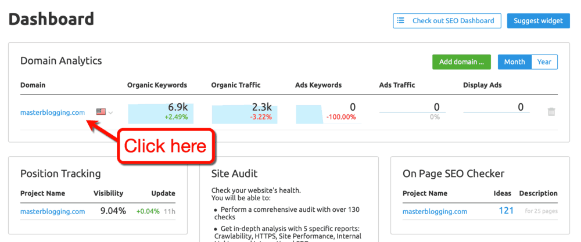Click the 11h update time
581x242 pixels.
[x=170, y=212]
